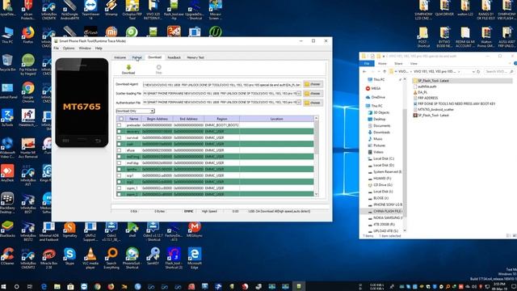The width and height of the screenshot is (517, 291).
Task: Select the Winamp desktop icon
Action: tap(111, 8)
